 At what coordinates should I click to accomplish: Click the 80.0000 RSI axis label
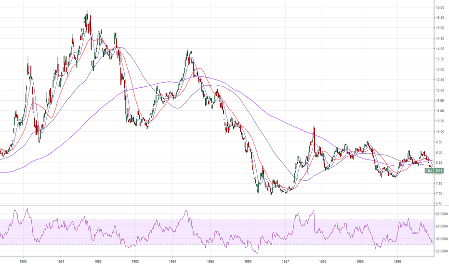(x=442, y=214)
